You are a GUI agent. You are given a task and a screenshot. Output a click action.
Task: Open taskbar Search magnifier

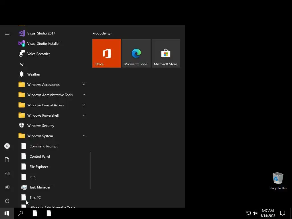(x=21, y=213)
